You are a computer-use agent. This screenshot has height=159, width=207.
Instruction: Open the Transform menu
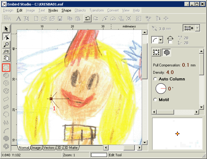pyautogui.click(x=97, y=10)
